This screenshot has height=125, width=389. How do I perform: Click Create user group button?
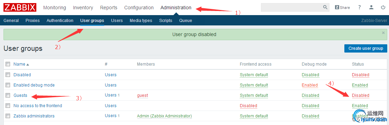[366, 48]
